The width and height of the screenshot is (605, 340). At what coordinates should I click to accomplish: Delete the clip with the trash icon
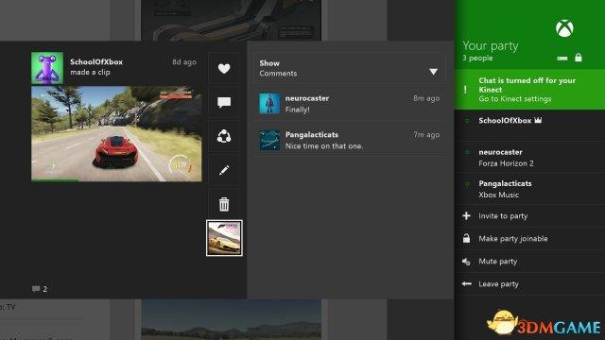(x=224, y=204)
